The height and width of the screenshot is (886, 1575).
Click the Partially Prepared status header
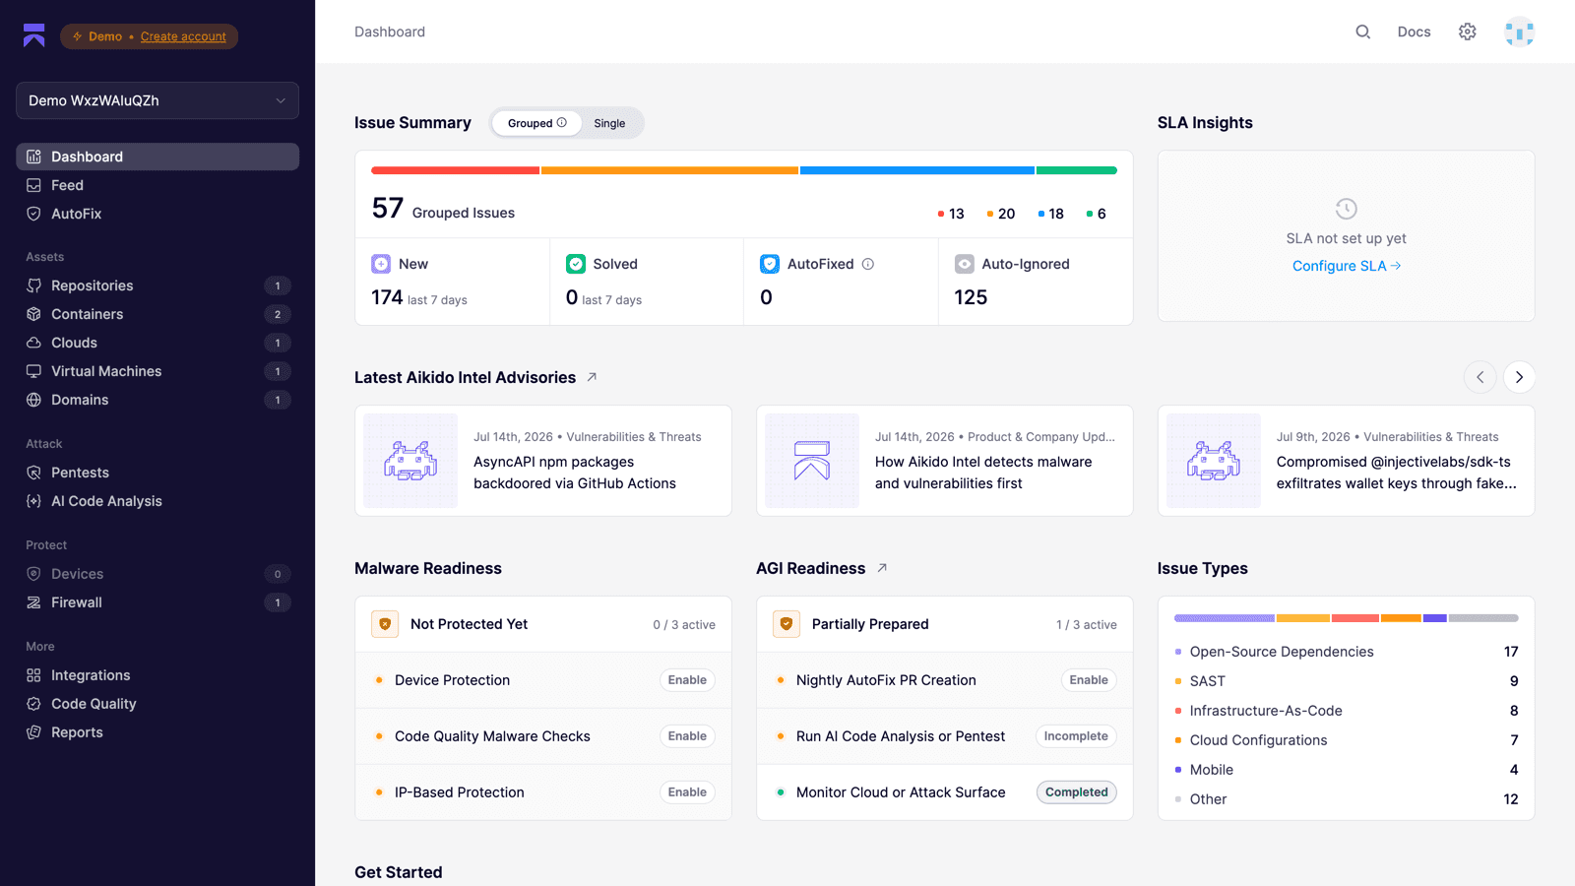(x=945, y=624)
